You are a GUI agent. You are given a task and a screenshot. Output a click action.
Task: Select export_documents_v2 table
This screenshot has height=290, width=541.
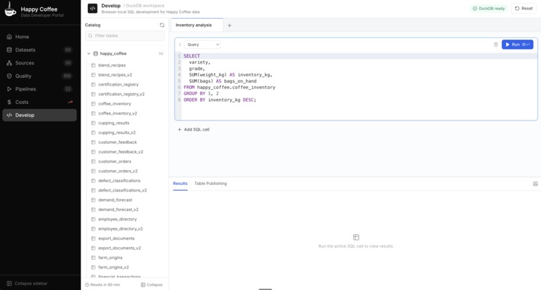pyautogui.click(x=119, y=248)
